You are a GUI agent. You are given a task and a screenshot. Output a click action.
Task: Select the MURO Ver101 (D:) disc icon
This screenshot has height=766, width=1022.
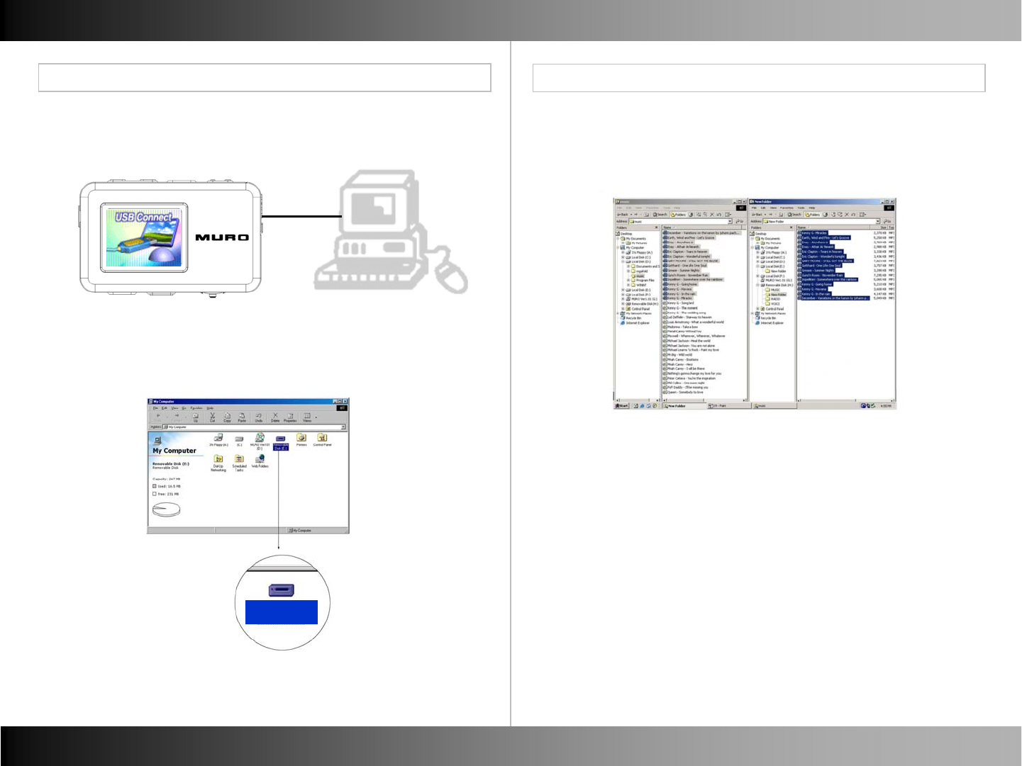[x=260, y=441]
